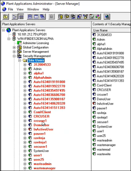Click the globe server icon in the toolbar
This screenshot has height=171, width=131.
tap(107, 17)
